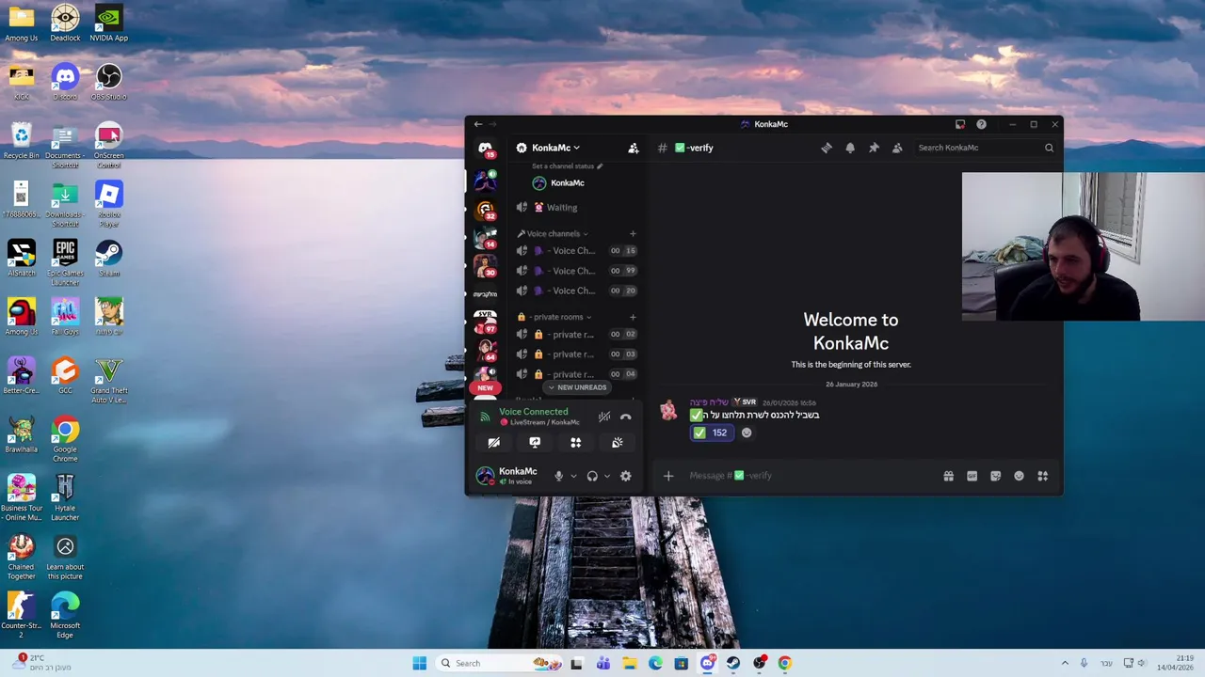Turn on camera in voice panel
The height and width of the screenshot is (677, 1205).
[x=493, y=443]
